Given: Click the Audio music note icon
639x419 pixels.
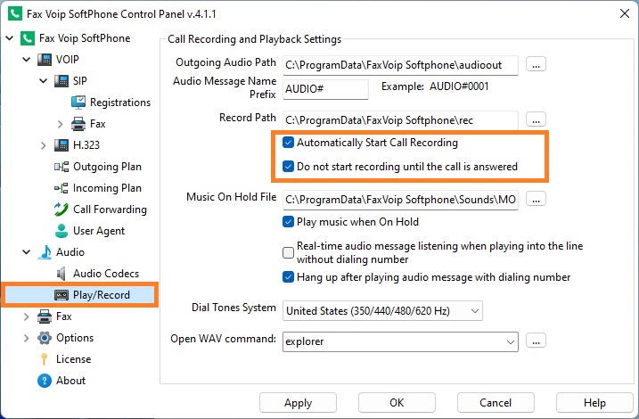Looking at the screenshot, I should (x=45, y=252).
